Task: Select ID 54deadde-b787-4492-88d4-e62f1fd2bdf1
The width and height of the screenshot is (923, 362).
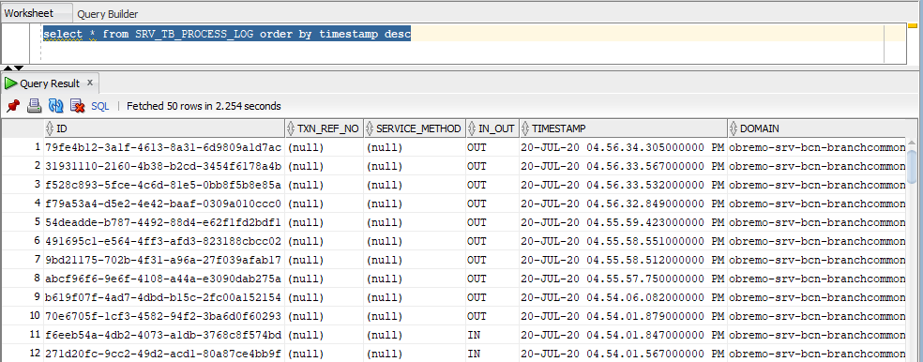Action: [x=163, y=222]
